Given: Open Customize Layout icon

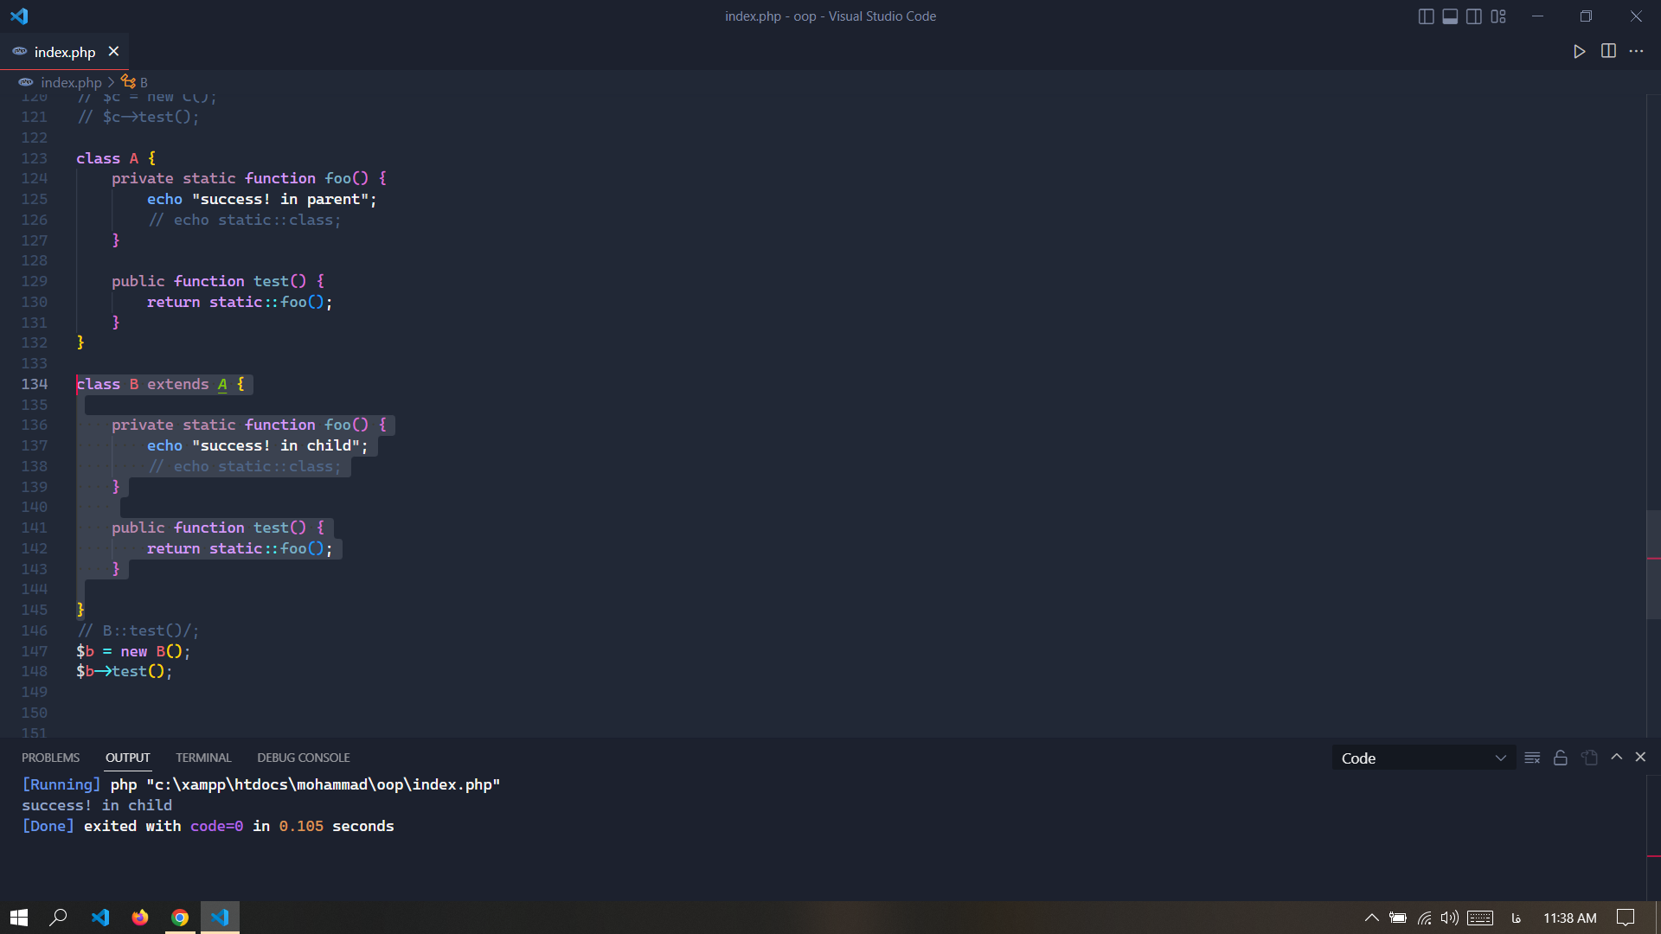Looking at the screenshot, I should (x=1498, y=16).
